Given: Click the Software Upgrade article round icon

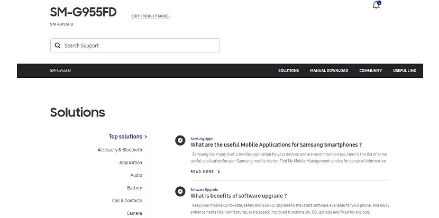Looking at the screenshot, I should coord(180,192).
